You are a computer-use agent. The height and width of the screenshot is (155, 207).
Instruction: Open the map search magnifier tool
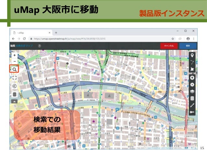coord(14,69)
